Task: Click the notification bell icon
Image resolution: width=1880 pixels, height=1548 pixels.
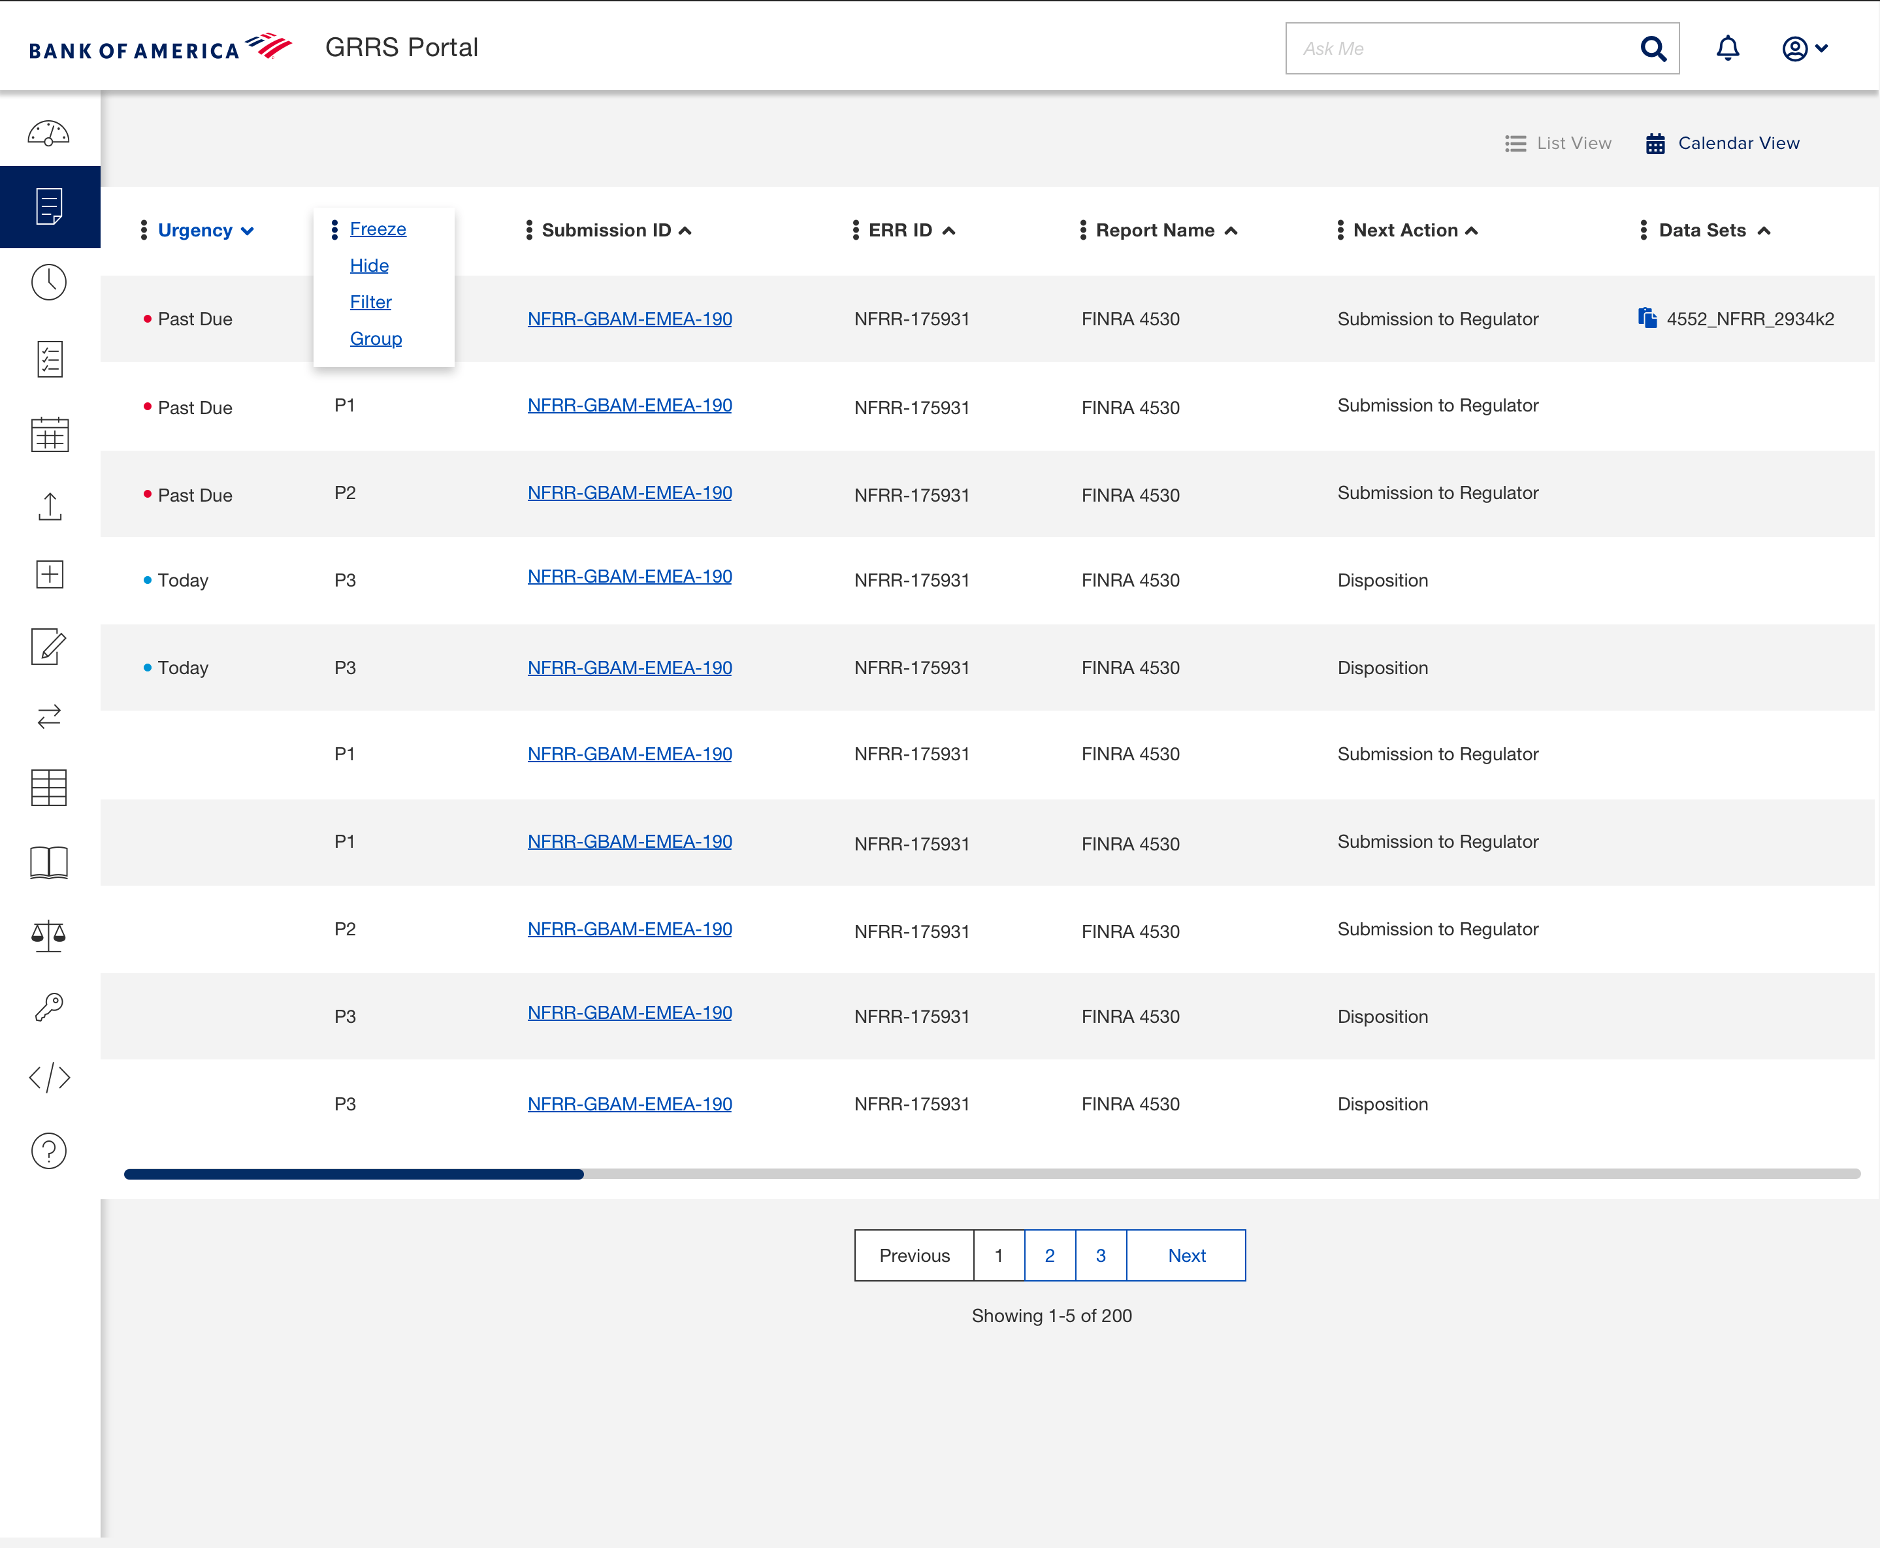Action: click(x=1728, y=48)
